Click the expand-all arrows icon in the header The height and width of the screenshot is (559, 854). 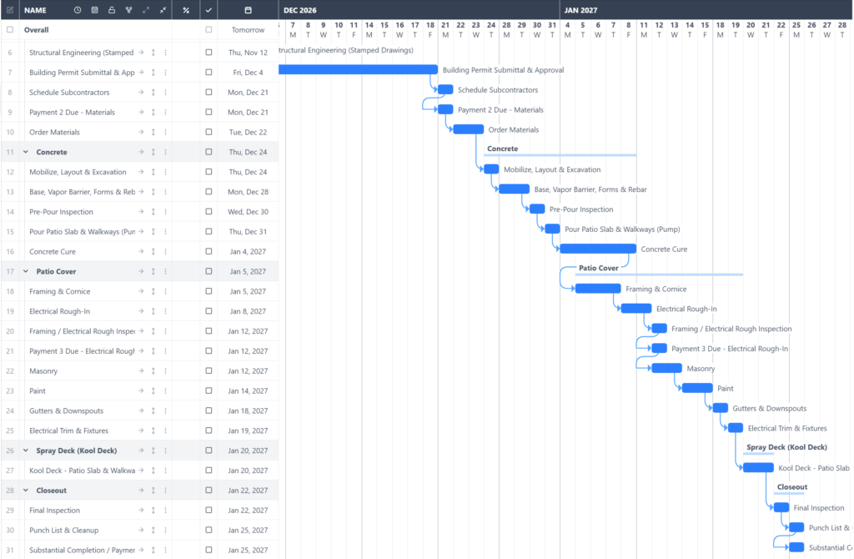pyautogui.click(x=146, y=10)
